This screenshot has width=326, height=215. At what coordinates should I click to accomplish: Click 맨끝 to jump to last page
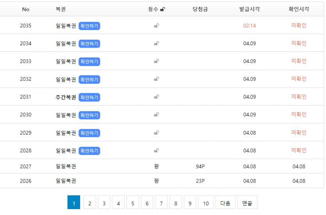(x=247, y=203)
